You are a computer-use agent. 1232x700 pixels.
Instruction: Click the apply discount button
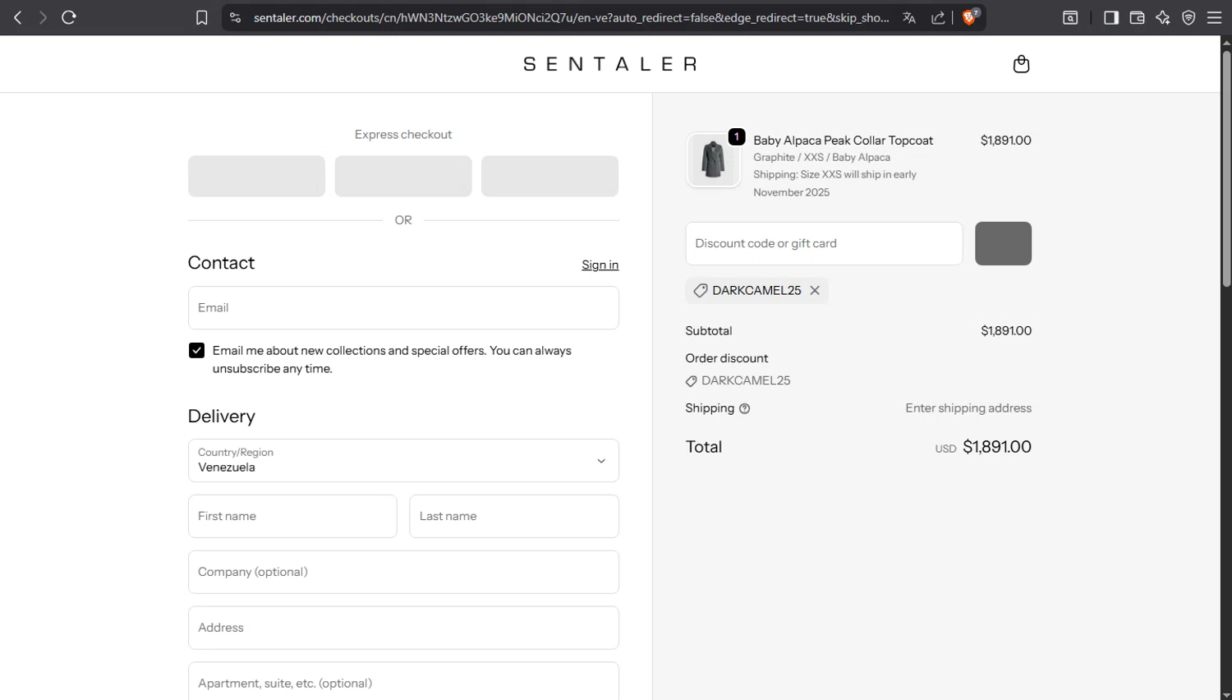(x=1003, y=243)
